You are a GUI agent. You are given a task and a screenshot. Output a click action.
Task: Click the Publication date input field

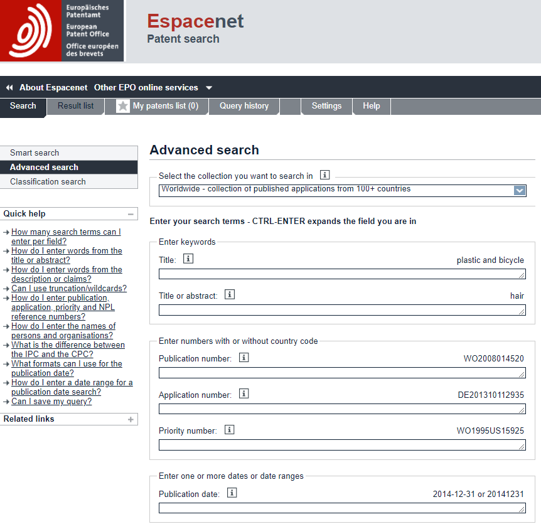click(342, 508)
